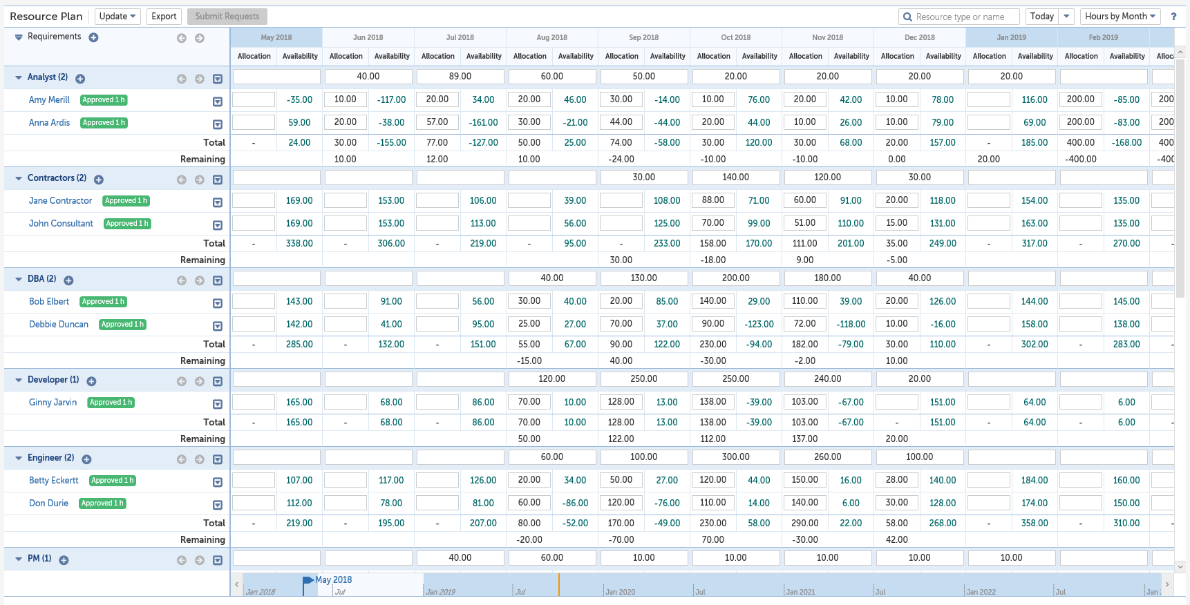Open the Update dropdown menu
The height and width of the screenshot is (605, 1190).
point(117,17)
